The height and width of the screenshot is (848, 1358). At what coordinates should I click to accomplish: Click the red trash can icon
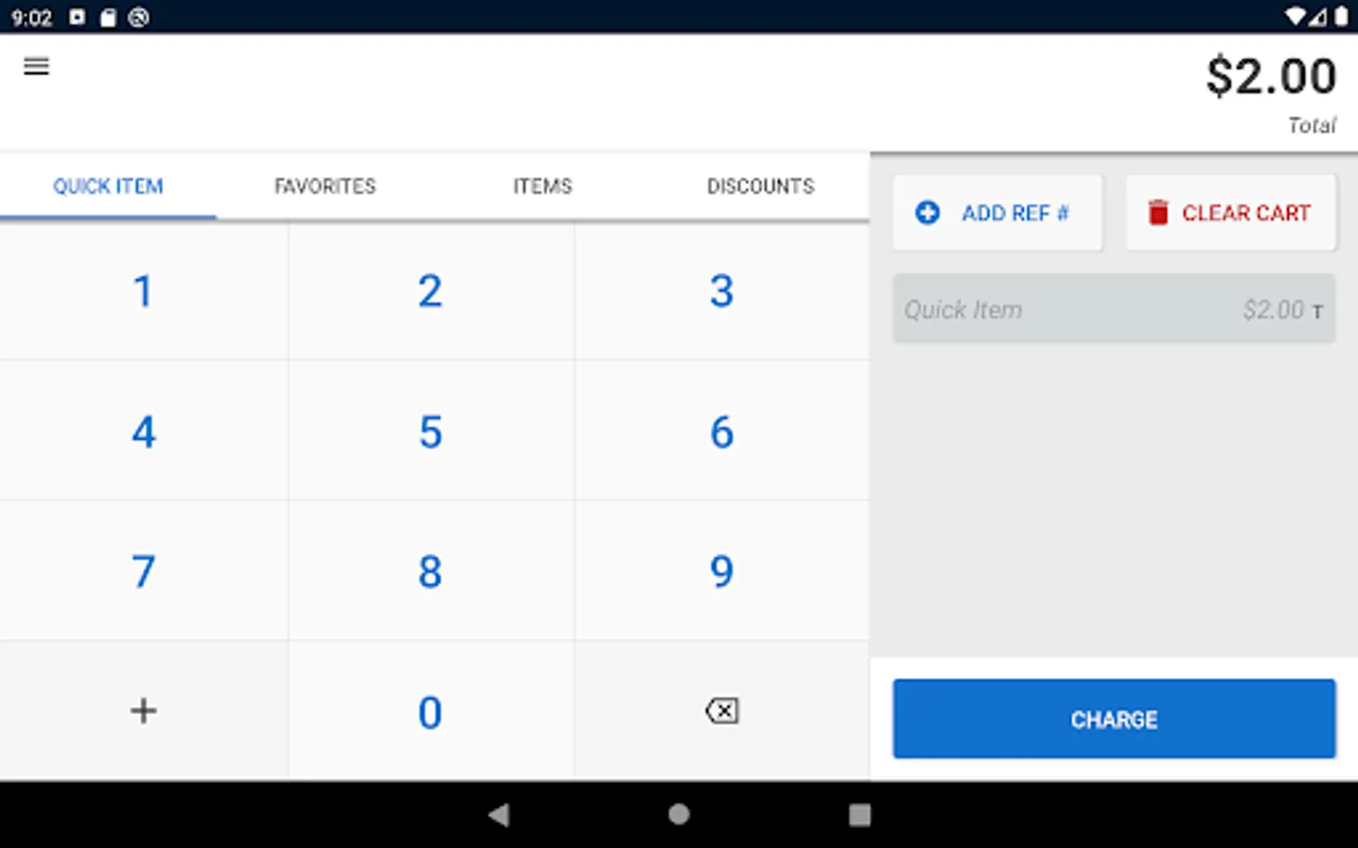point(1158,213)
